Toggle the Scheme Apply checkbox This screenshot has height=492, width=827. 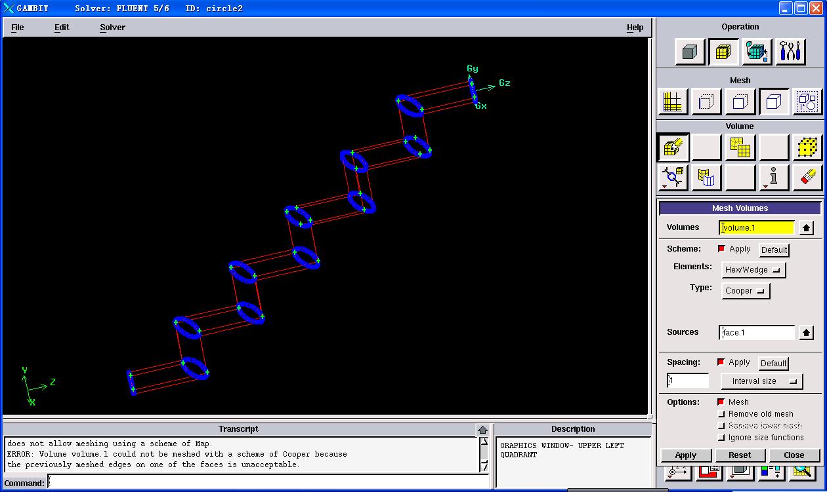[722, 249]
